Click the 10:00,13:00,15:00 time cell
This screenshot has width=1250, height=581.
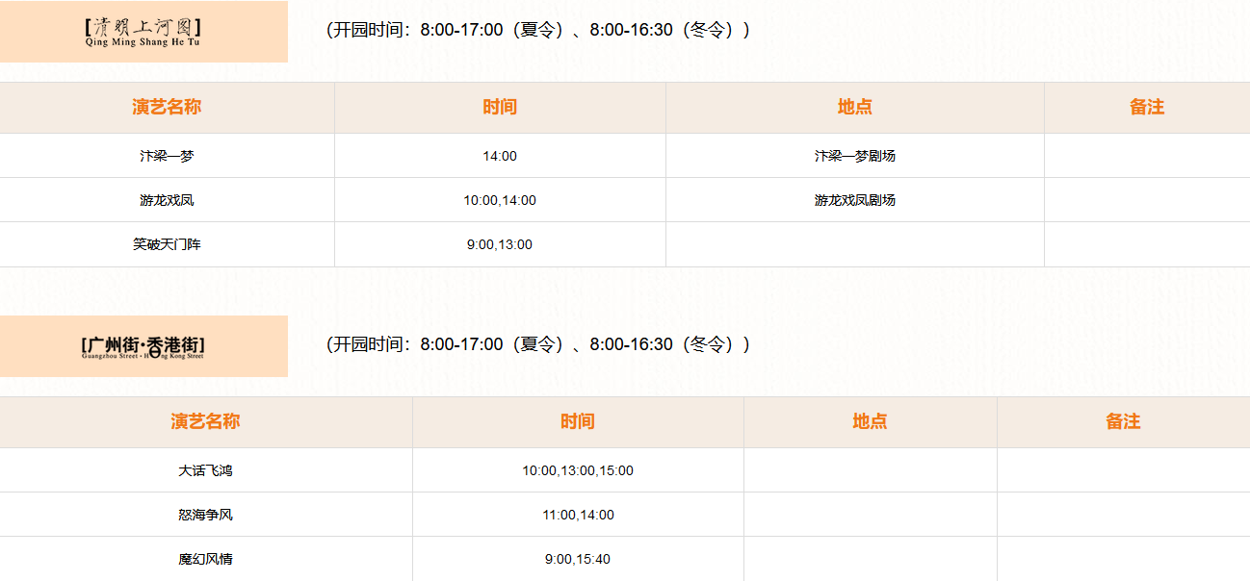578,470
